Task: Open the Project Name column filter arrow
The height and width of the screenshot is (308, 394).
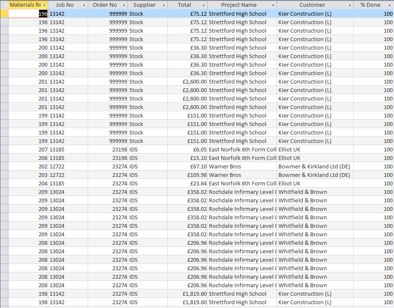Action: pos(273,5)
